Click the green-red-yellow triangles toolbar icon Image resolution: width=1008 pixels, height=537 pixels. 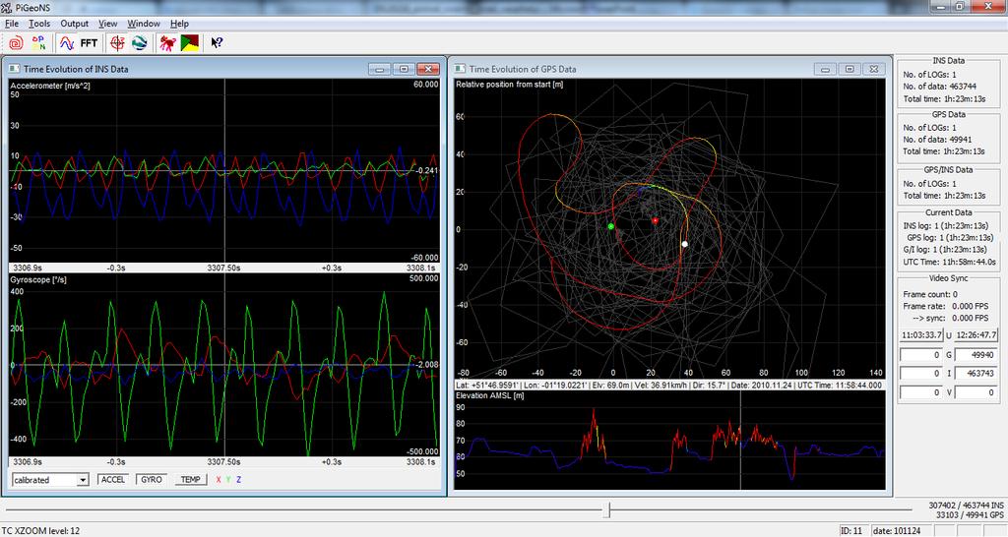click(190, 43)
